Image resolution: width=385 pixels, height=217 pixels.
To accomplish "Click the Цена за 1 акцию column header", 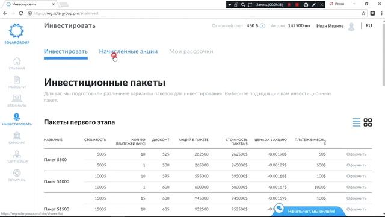I will (x=271, y=140).
